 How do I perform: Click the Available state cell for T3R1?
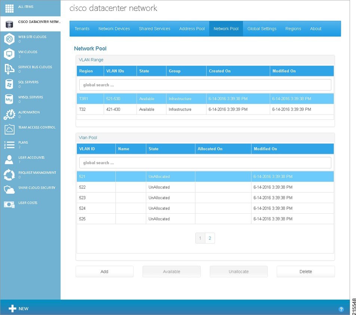point(151,99)
